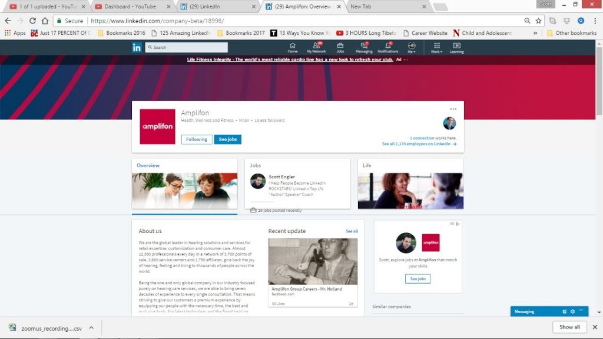Open the Life Fitness Integrity ad link
603x339 pixels.
pos(290,59)
